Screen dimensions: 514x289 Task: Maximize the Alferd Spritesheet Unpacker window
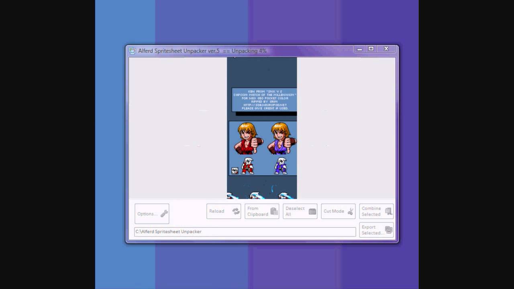click(371, 49)
